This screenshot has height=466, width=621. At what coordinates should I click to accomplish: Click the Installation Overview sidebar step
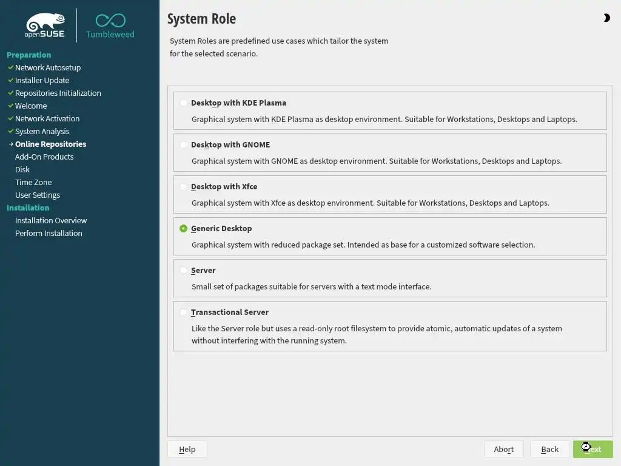pyautogui.click(x=51, y=220)
